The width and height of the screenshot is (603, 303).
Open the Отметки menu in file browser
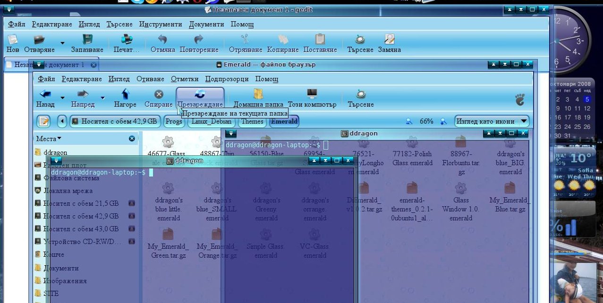185,79
